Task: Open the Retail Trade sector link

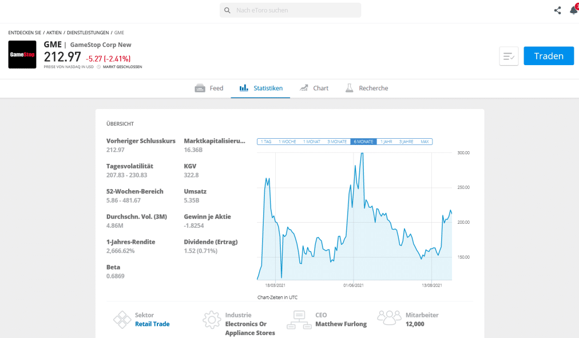Action: pos(152,324)
